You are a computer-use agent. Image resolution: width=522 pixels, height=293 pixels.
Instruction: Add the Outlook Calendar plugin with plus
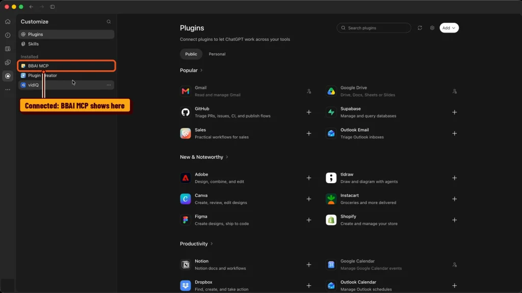click(x=454, y=286)
